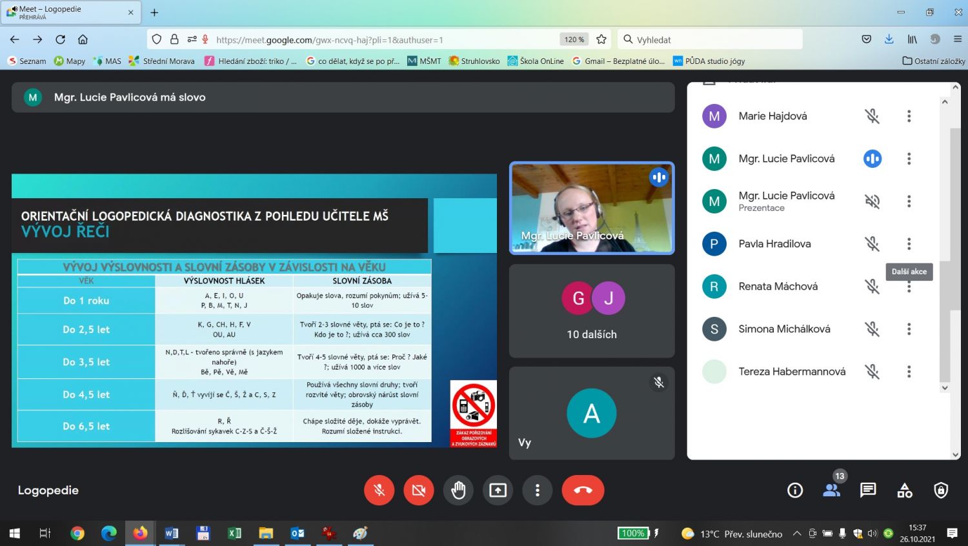Open more options menu in call controls
Image resolution: width=968 pixels, height=546 pixels.
point(537,490)
